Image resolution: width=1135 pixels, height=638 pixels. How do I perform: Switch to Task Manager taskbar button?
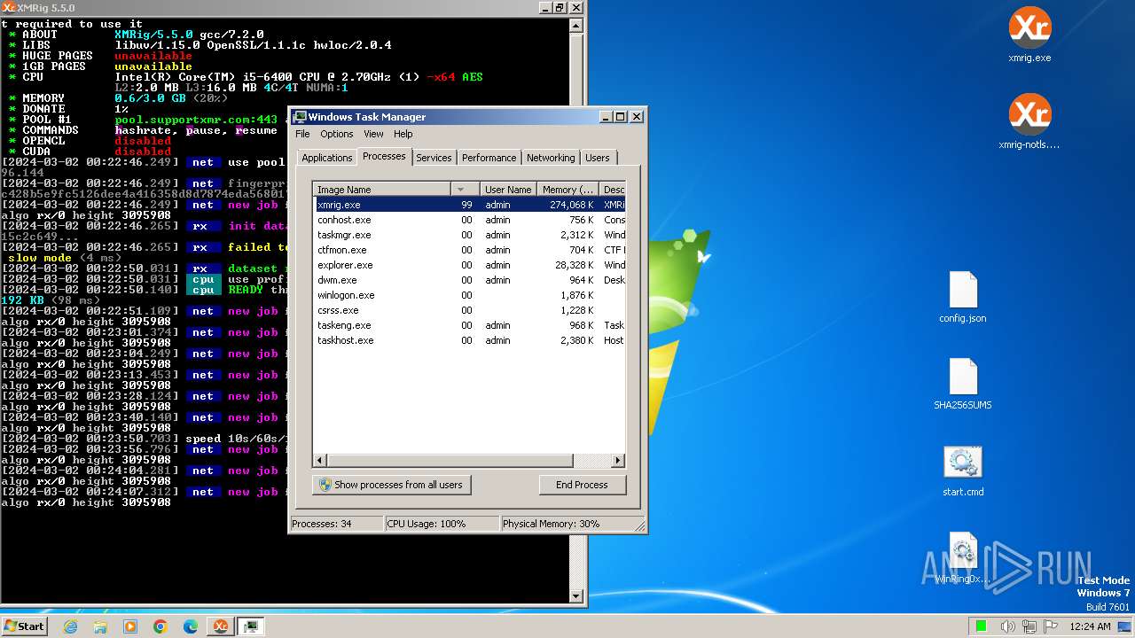[251, 626]
